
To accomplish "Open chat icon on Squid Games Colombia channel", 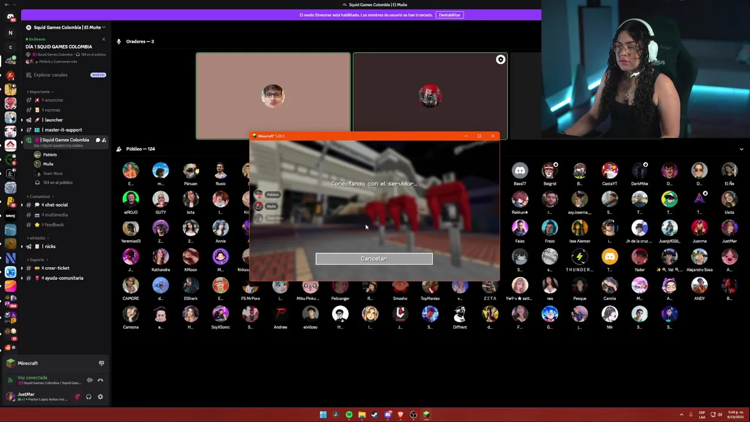I will 97,140.
